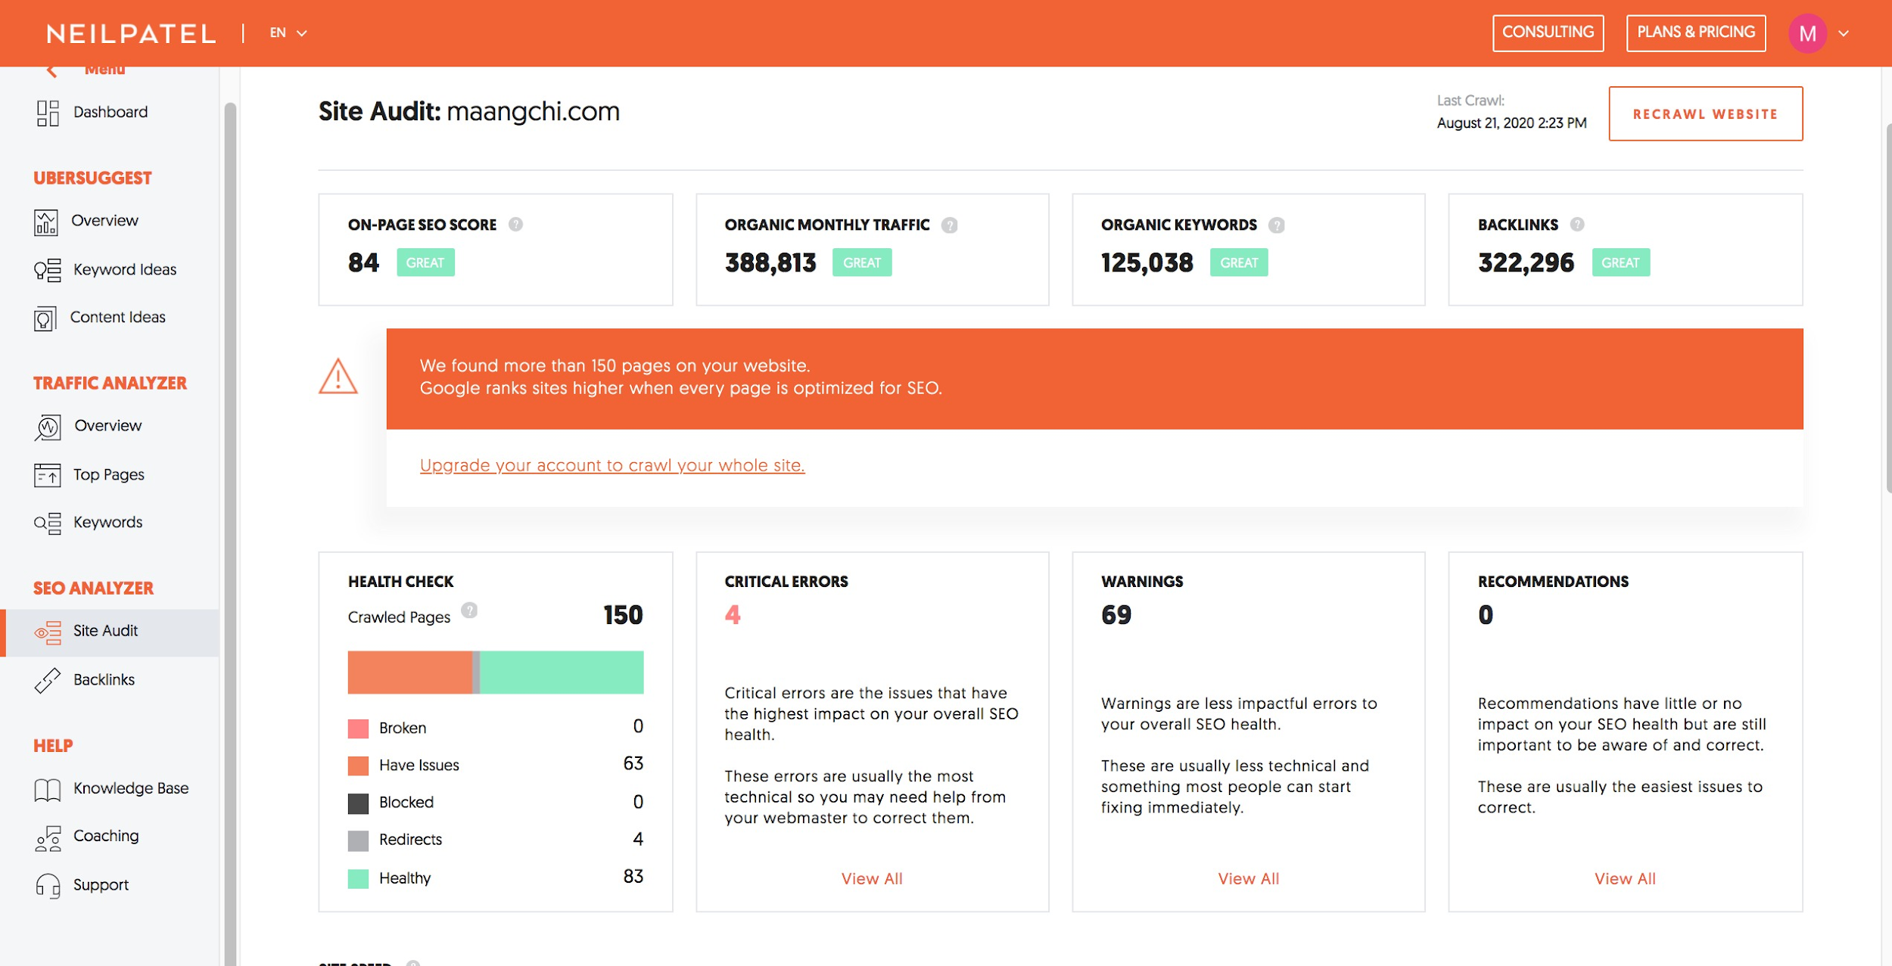Click the question mark next to Crawled Pages

(469, 610)
